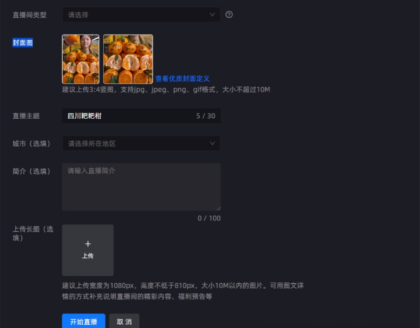
Task: Click the resize handle of 简介 textarea
Action: pyautogui.click(x=219, y=209)
